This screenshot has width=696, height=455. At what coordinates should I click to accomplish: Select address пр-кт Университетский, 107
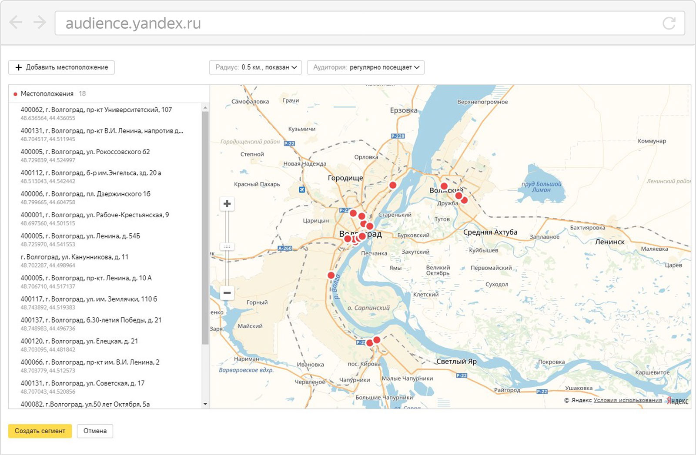pos(105,113)
